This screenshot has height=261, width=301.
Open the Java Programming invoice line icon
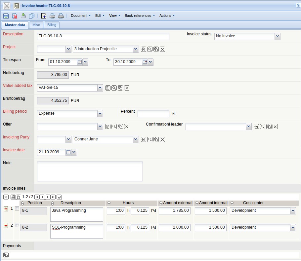coord(6,209)
